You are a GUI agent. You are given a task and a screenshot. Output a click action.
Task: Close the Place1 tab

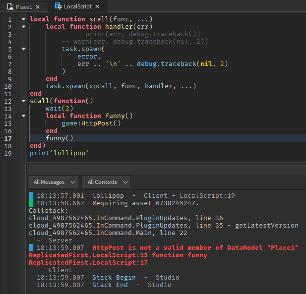[x=38, y=6]
